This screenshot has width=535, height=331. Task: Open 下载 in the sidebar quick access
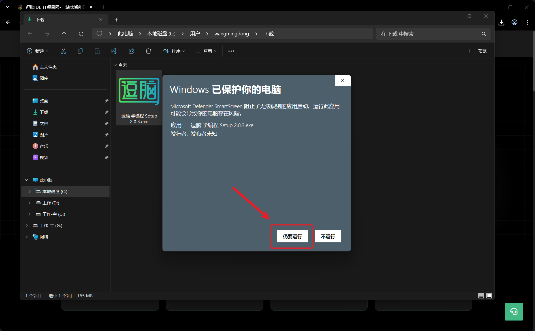tap(41, 112)
